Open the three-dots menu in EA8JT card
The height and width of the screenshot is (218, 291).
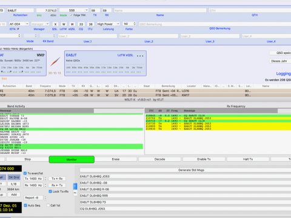(140, 56)
